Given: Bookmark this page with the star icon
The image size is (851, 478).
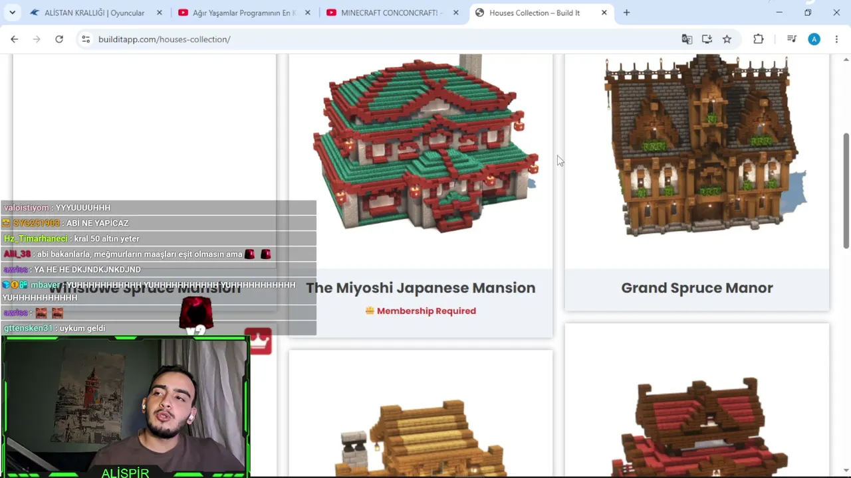Looking at the screenshot, I should 727,39.
